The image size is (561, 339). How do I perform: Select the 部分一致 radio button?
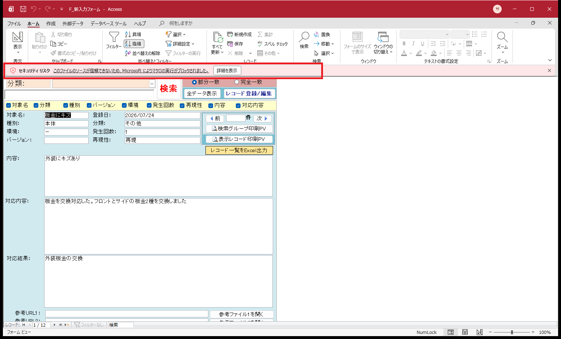click(194, 82)
